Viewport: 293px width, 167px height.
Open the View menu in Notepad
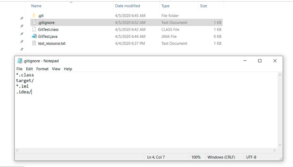[56, 69]
